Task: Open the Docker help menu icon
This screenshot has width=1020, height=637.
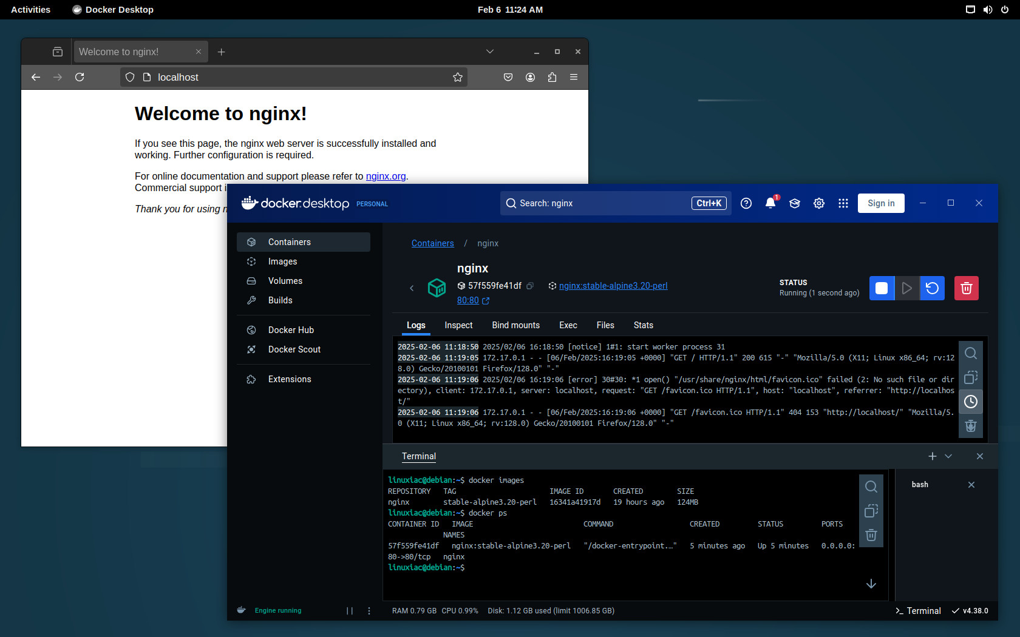Action: [x=746, y=203]
